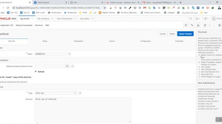Open the help question-mark menu
Image resolution: width=222 pixels, height=124 pixels.
point(206,19)
